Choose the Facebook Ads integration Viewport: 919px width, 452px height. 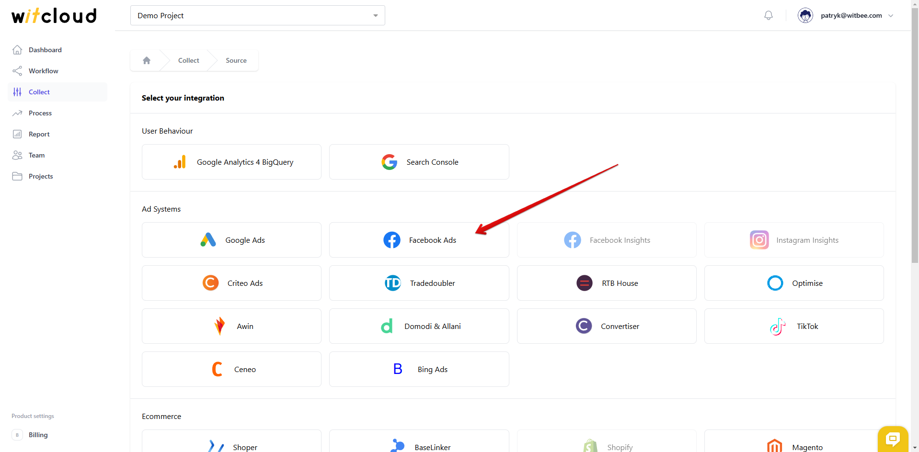(419, 240)
